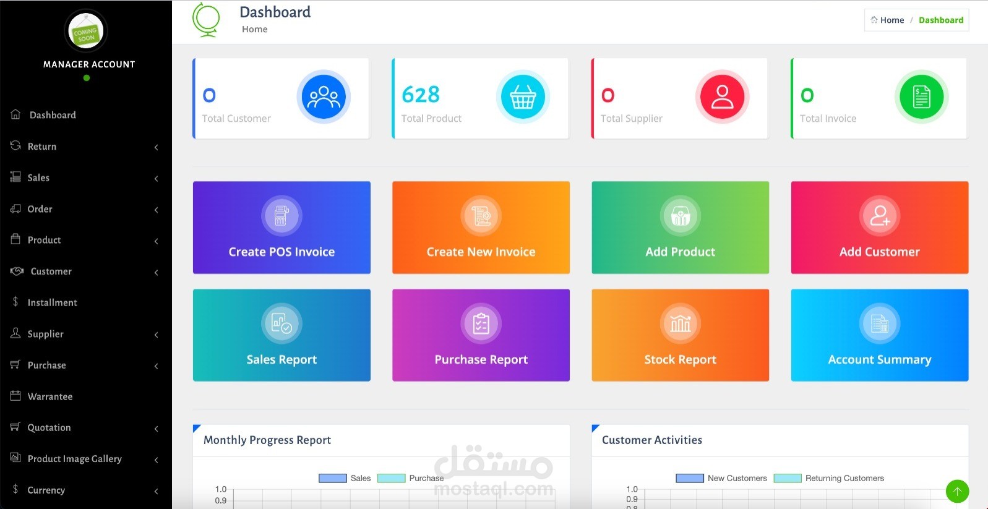Click the Create POS Invoice register icon

tap(281, 215)
